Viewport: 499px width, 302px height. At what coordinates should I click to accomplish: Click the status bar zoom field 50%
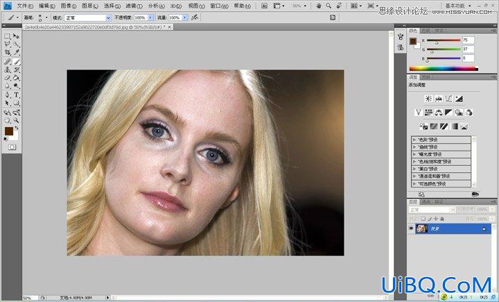pos(29,298)
